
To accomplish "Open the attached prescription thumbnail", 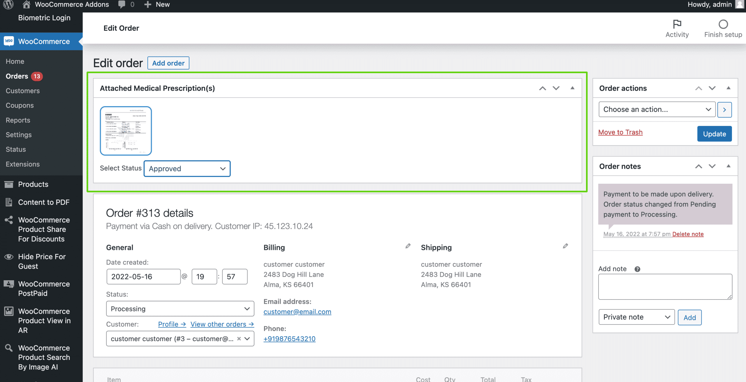I will coord(126,131).
